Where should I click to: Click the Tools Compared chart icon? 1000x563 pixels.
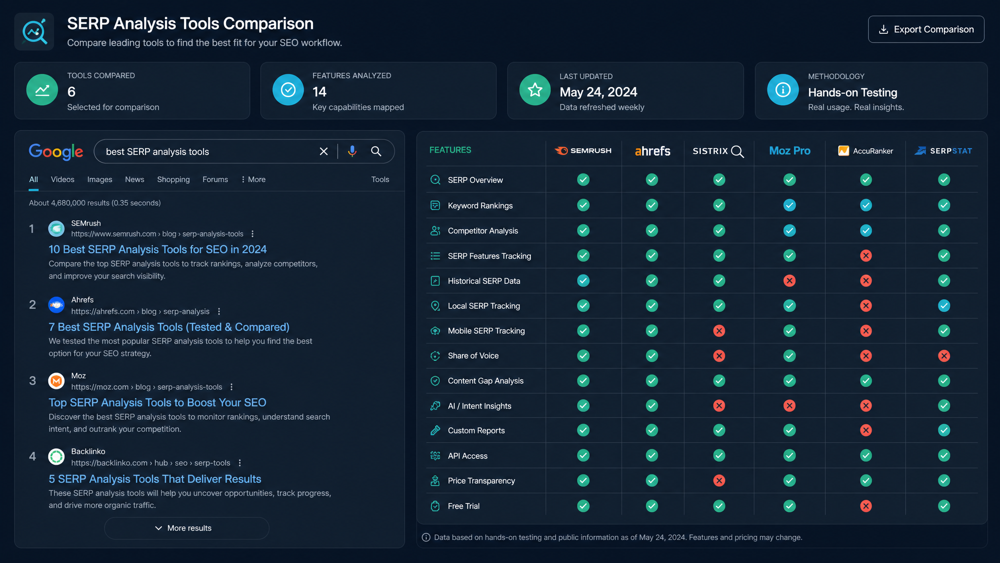(x=42, y=90)
